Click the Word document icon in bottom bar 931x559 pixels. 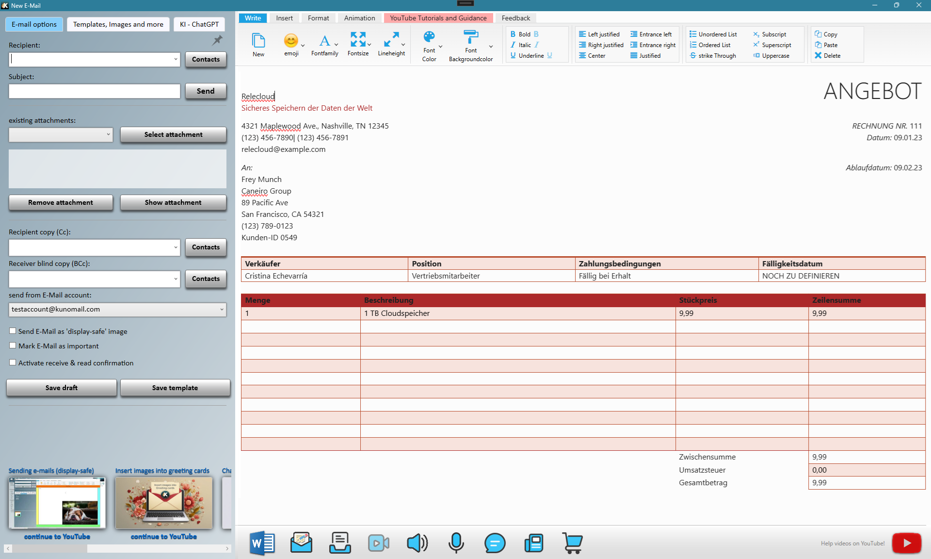tap(262, 543)
